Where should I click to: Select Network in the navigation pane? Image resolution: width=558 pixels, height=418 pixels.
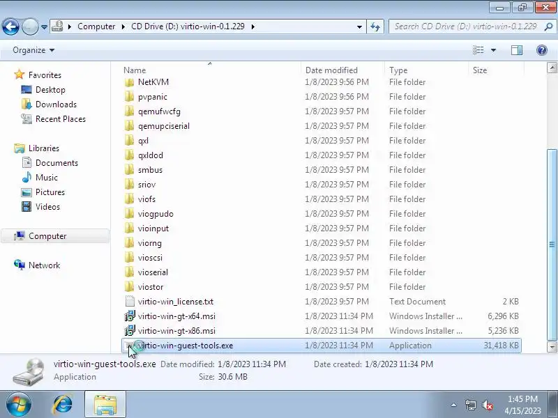point(44,265)
